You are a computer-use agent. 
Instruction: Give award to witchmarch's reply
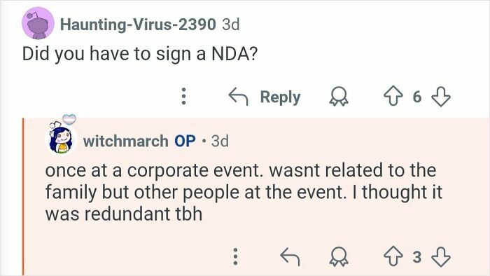click(x=339, y=257)
